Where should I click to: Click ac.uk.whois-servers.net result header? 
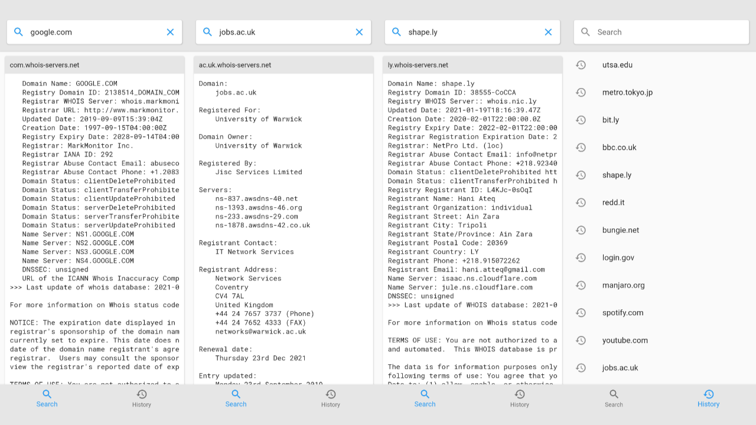pos(283,65)
